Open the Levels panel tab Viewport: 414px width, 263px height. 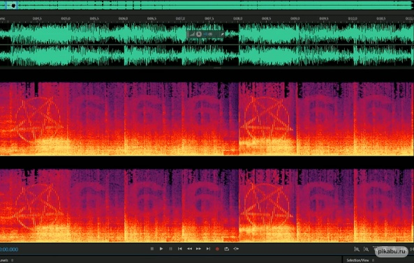(x=4, y=260)
